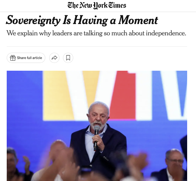This screenshot has width=196, height=181.
Task: Click the "Share full article" button
Action: pos(26,58)
